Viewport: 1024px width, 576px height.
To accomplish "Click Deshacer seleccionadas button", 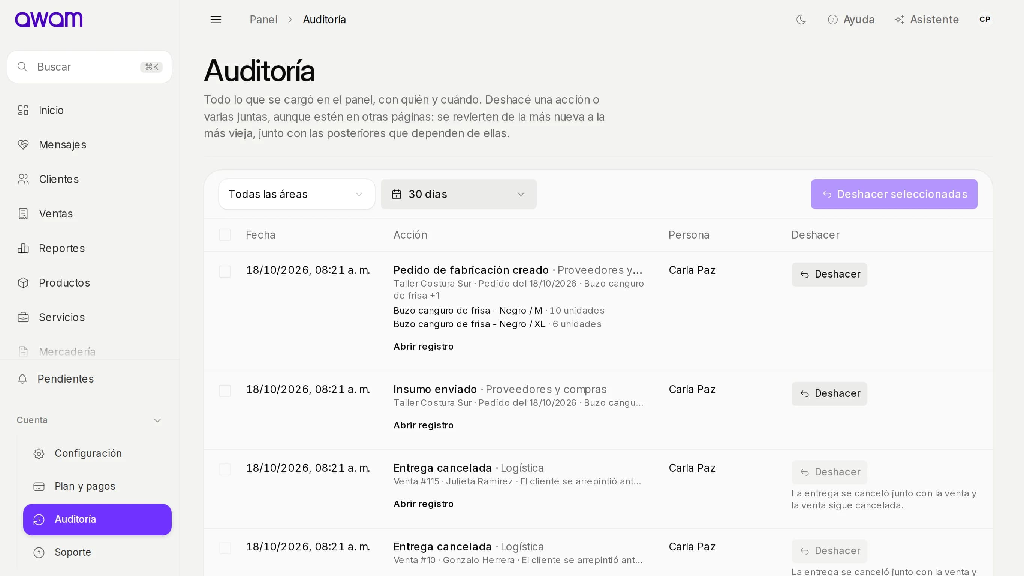I will coord(894,195).
